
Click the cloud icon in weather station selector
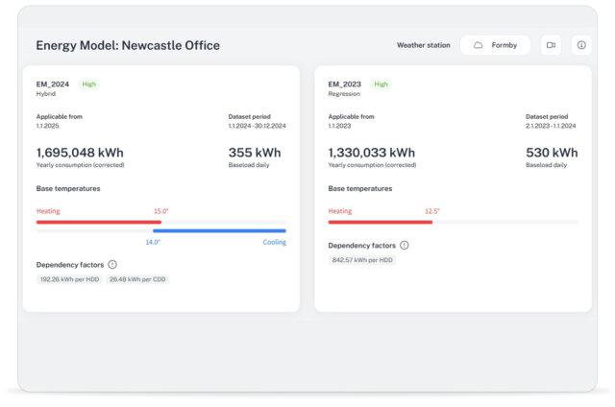tap(478, 45)
